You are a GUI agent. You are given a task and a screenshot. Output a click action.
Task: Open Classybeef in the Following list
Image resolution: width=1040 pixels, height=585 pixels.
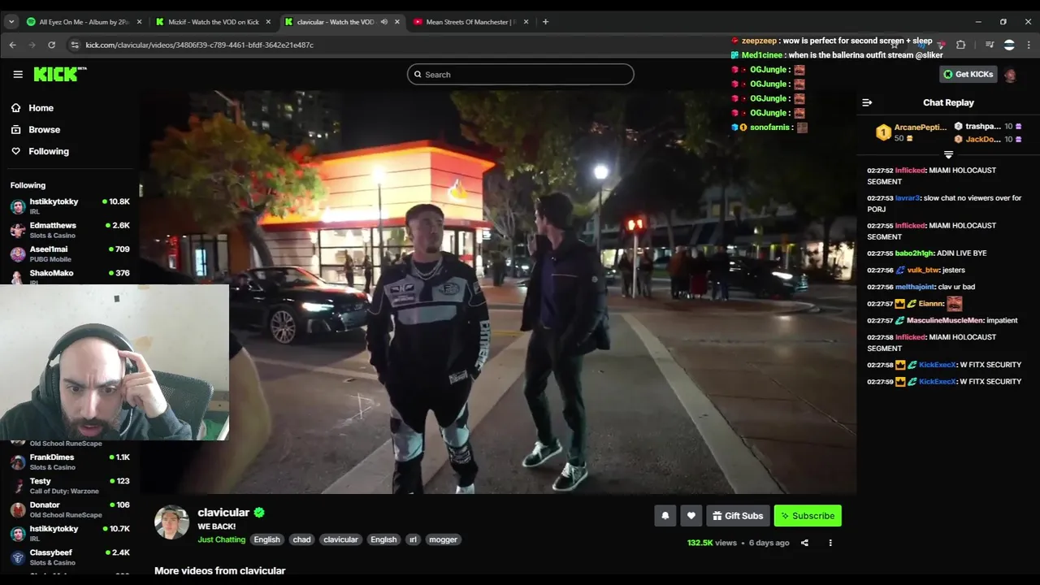tap(69, 557)
